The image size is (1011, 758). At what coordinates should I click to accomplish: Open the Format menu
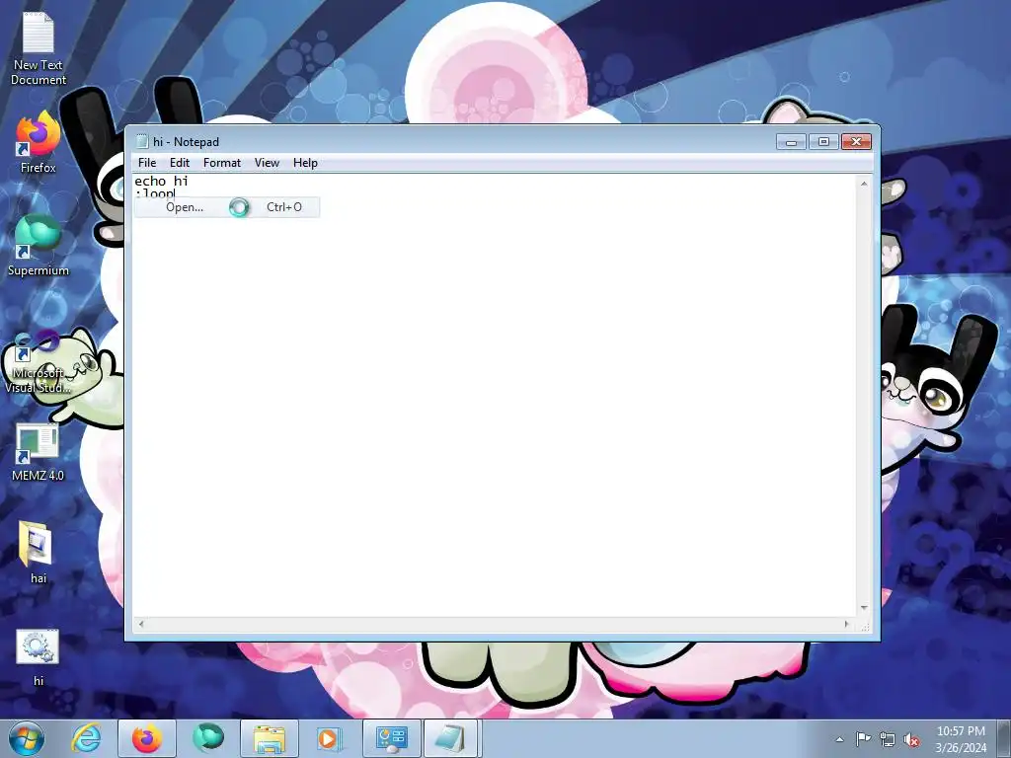coord(222,163)
